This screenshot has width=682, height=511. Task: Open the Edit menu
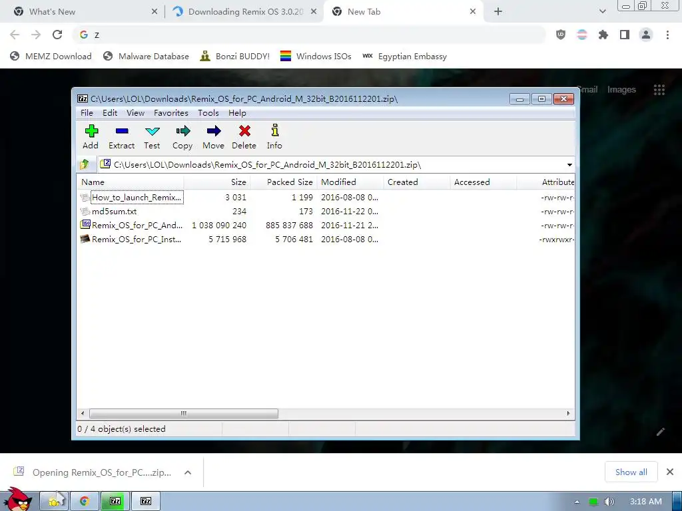(x=110, y=113)
